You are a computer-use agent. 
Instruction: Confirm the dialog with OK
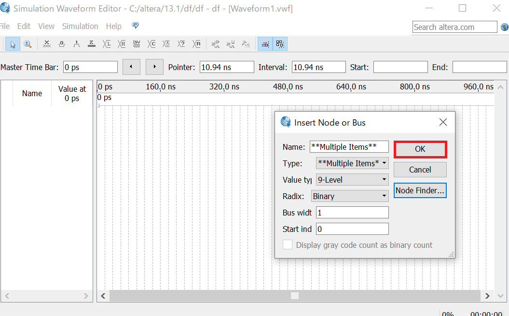(420, 149)
